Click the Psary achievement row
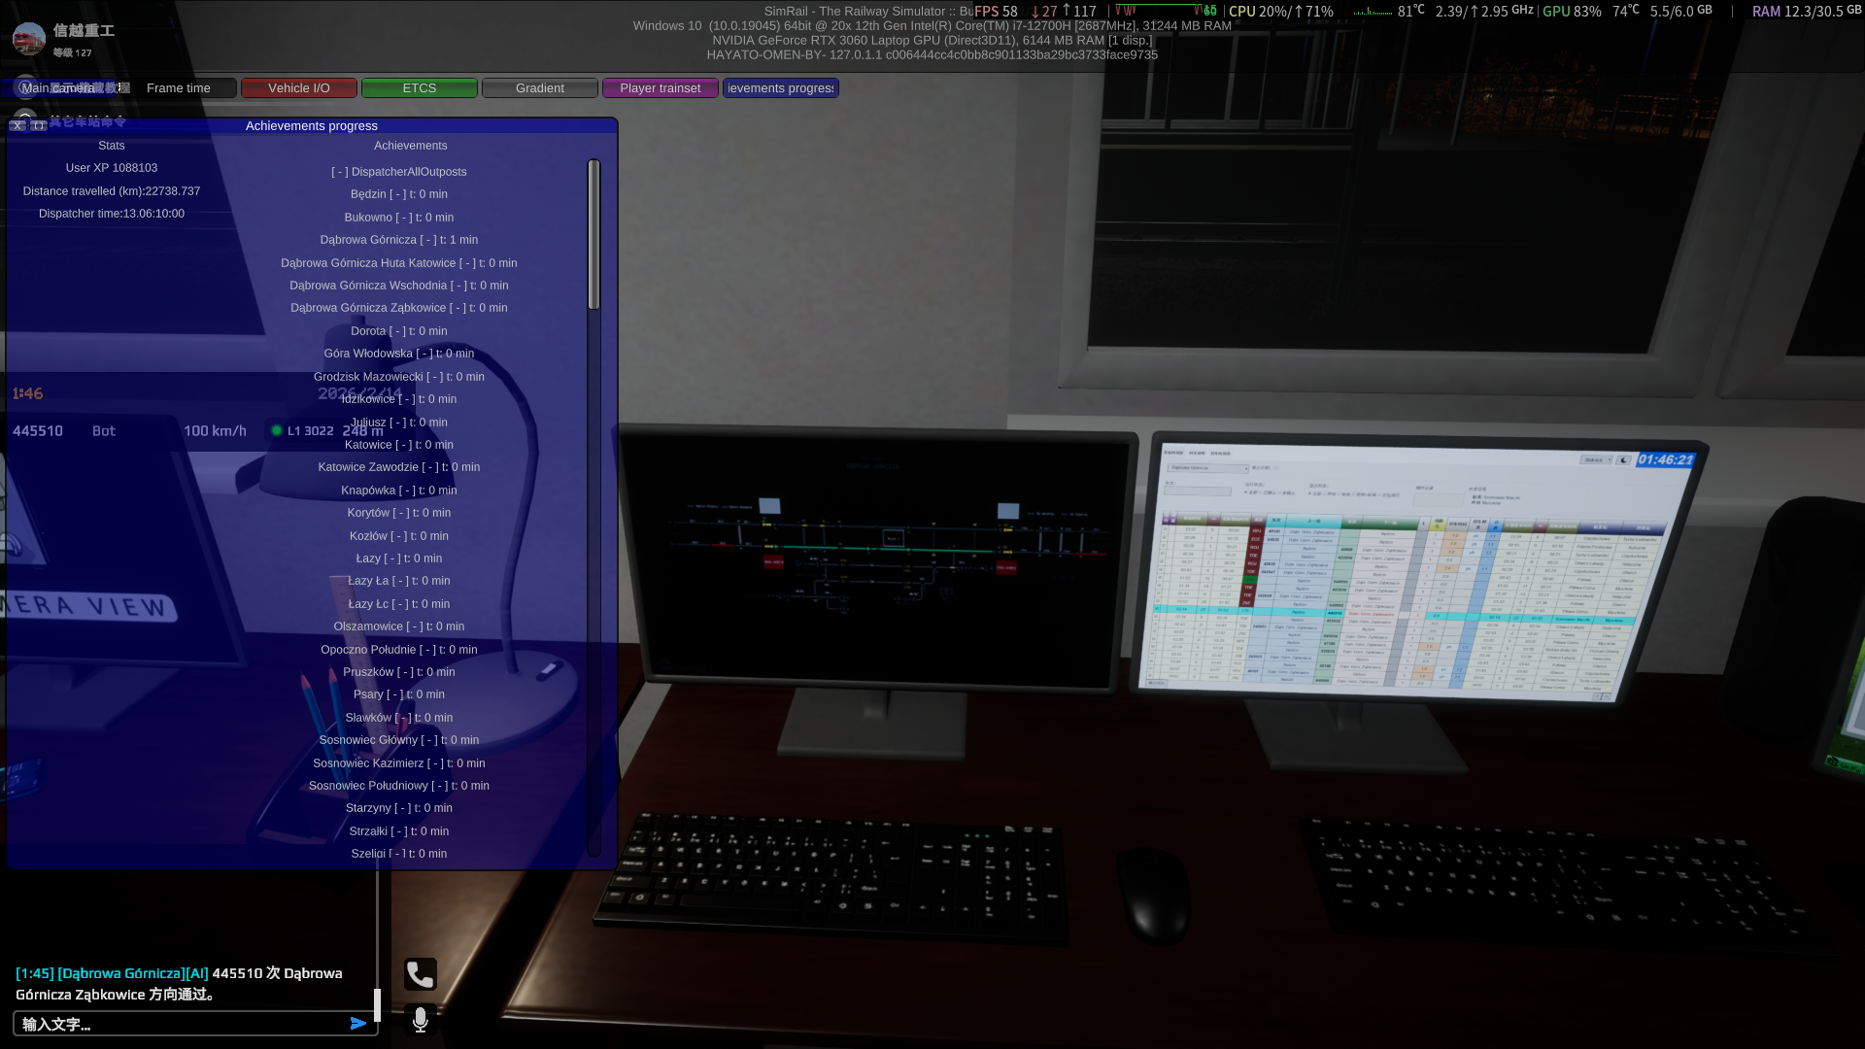1865x1049 pixels. [399, 694]
